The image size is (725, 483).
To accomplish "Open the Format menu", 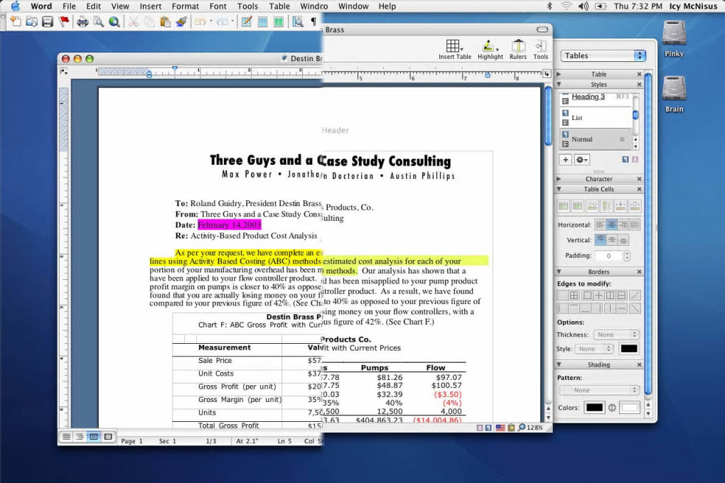I will click(186, 6).
